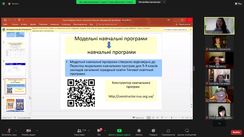Click the PowerPoint save icon in title bar
This screenshot has height=137, width=244.
pyautogui.click(x=5, y=20)
